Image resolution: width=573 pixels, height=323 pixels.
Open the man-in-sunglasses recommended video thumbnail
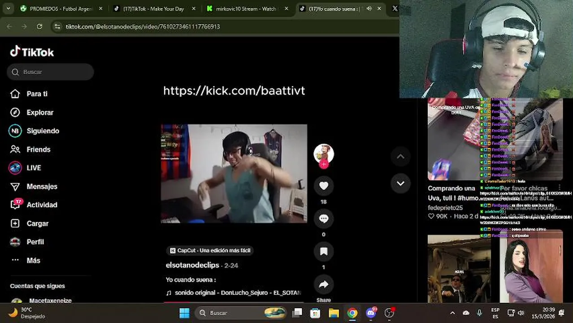[459, 269]
